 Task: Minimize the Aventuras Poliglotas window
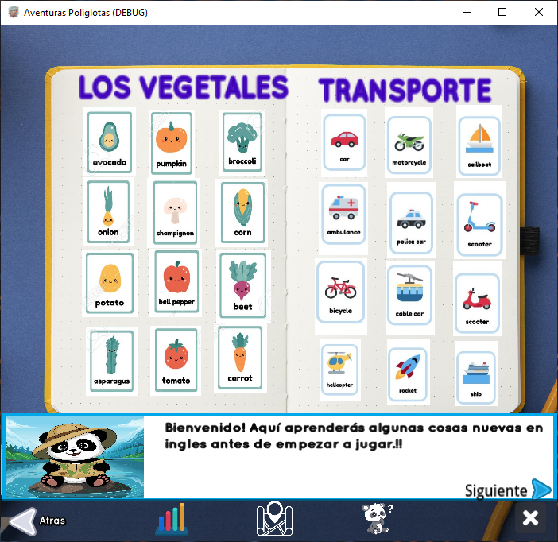(x=467, y=12)
